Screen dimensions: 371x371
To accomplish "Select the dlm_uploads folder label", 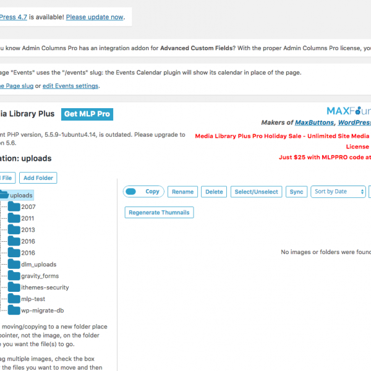I will pos(39,264).
